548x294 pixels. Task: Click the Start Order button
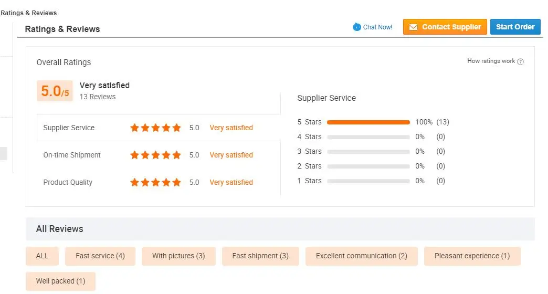tap(515, 27)
